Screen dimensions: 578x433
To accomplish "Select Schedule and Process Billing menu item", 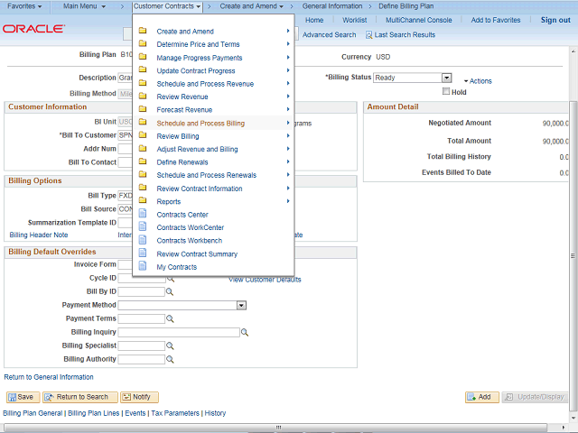I will pyautogui.click(x=200, y=123).
